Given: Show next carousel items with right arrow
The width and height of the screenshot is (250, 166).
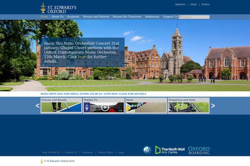Looking at the screenshot, I should pyautogui.click(x=213, y=106).
